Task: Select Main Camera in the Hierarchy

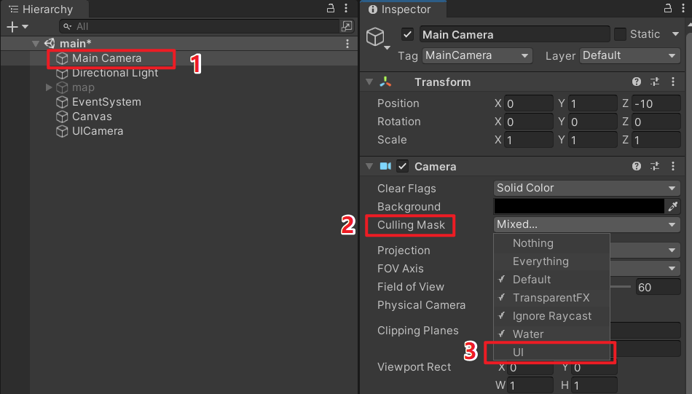Action: [x=107, y=58]
